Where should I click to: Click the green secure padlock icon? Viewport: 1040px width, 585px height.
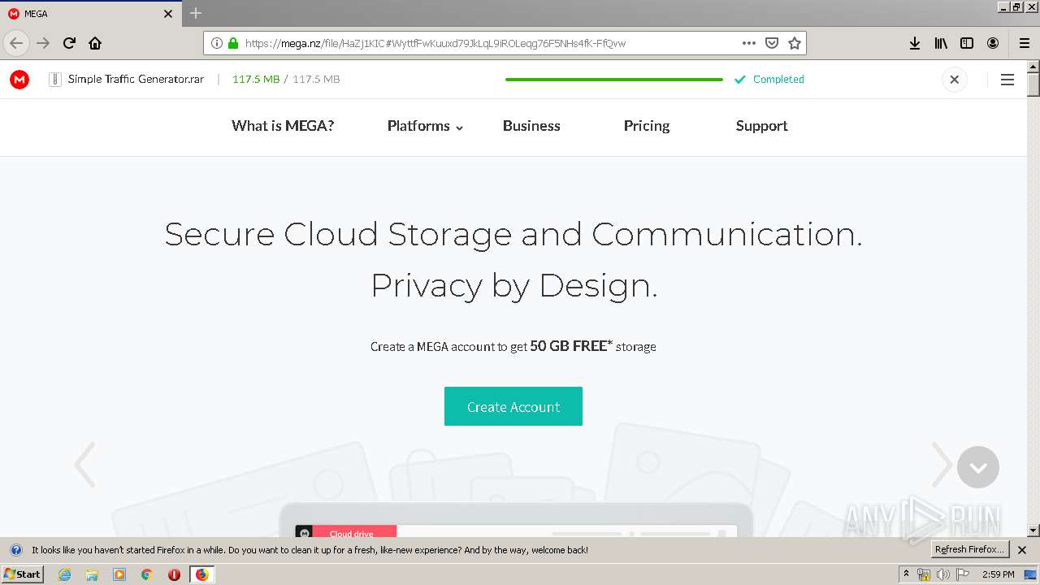pos(233,43)
